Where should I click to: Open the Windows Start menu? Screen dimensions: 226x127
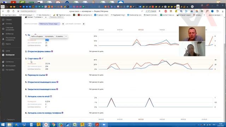3,125
